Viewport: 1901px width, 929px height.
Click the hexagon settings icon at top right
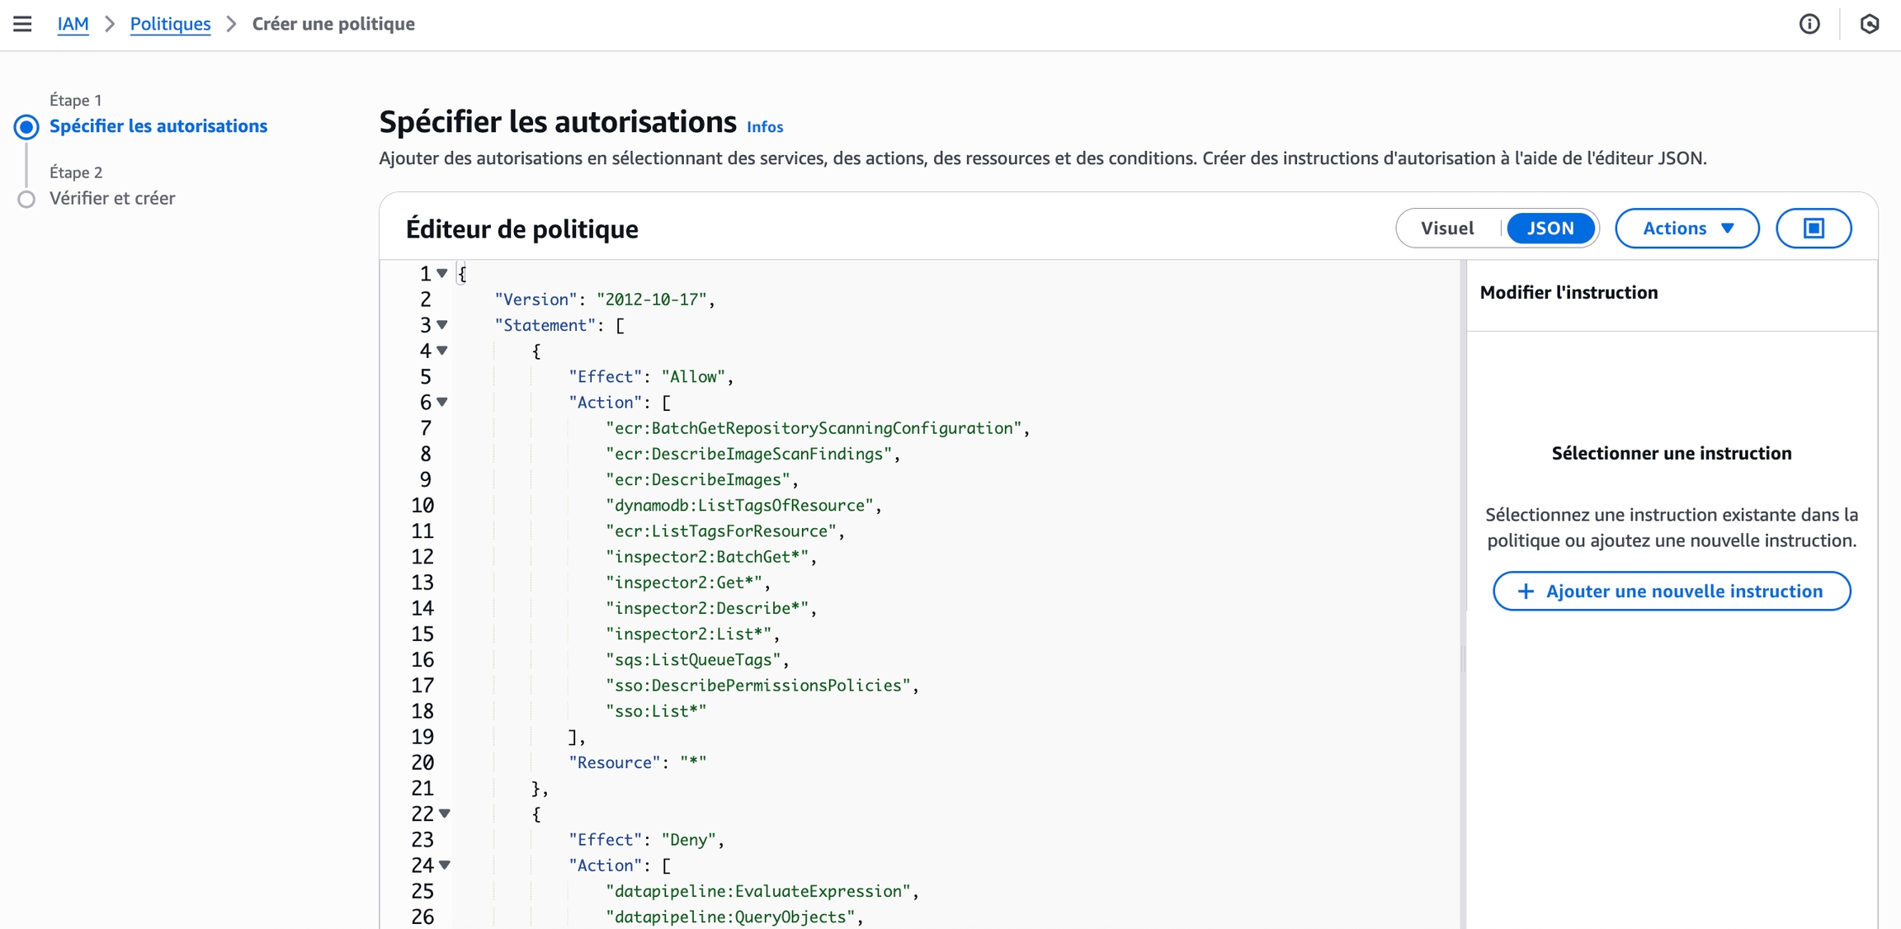coord(1870,24)
